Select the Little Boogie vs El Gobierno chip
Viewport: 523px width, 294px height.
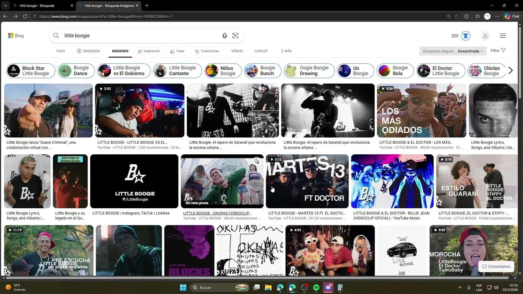[124, 71]
